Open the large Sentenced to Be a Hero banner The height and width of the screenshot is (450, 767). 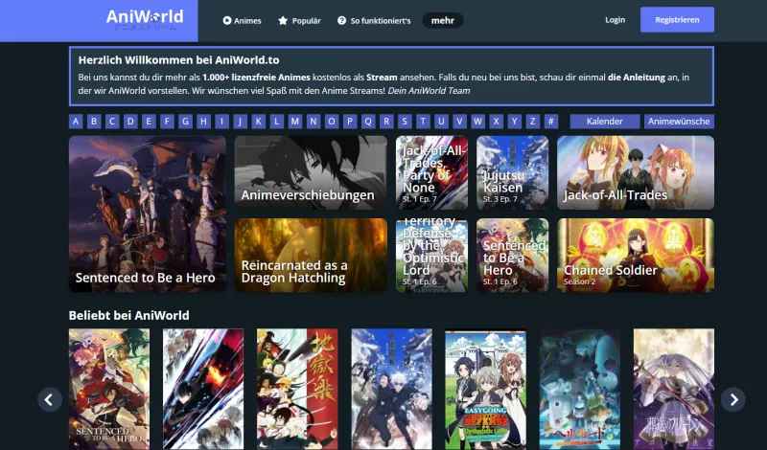pos(148,214)
